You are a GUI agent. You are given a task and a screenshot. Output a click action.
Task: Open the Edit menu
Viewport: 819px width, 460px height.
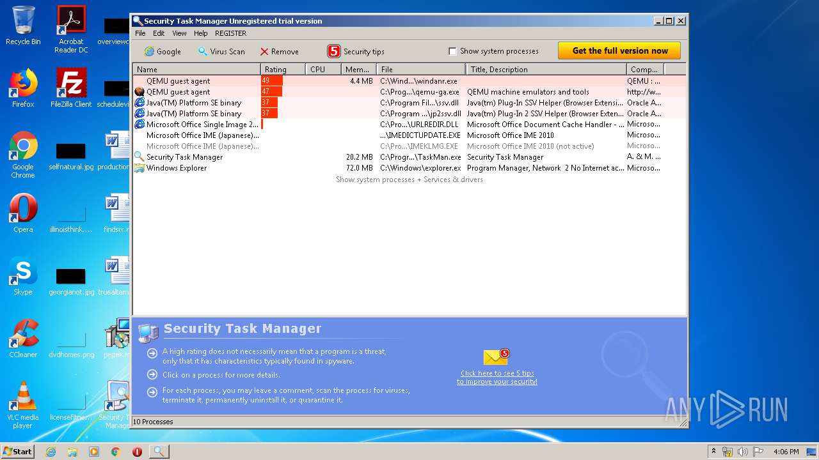[159, 33]
